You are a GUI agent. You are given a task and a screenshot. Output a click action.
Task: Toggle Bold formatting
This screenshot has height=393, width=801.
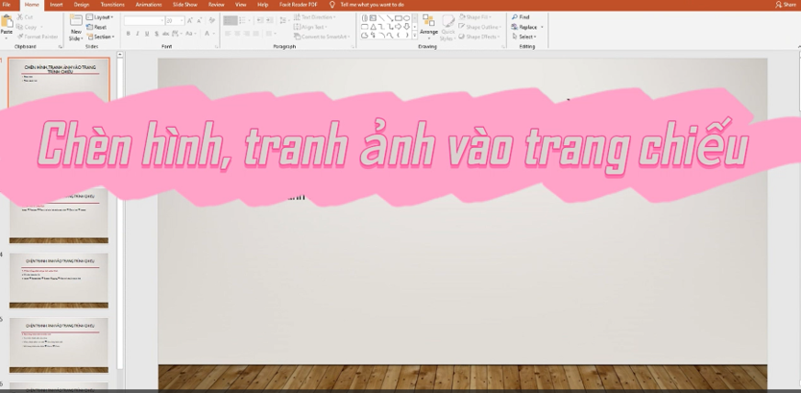[x=129, y=34]
